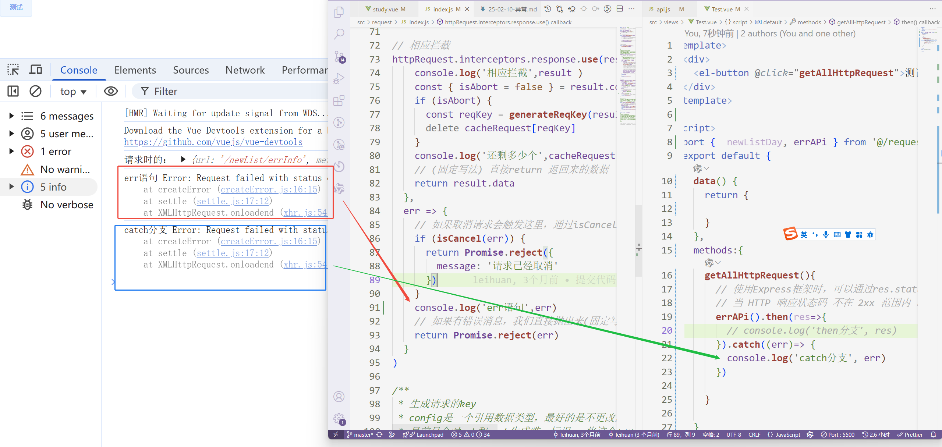Screen dimensions: 942x447
Task: Open Search in VS Code activity bar
Action: coord(339,34)
